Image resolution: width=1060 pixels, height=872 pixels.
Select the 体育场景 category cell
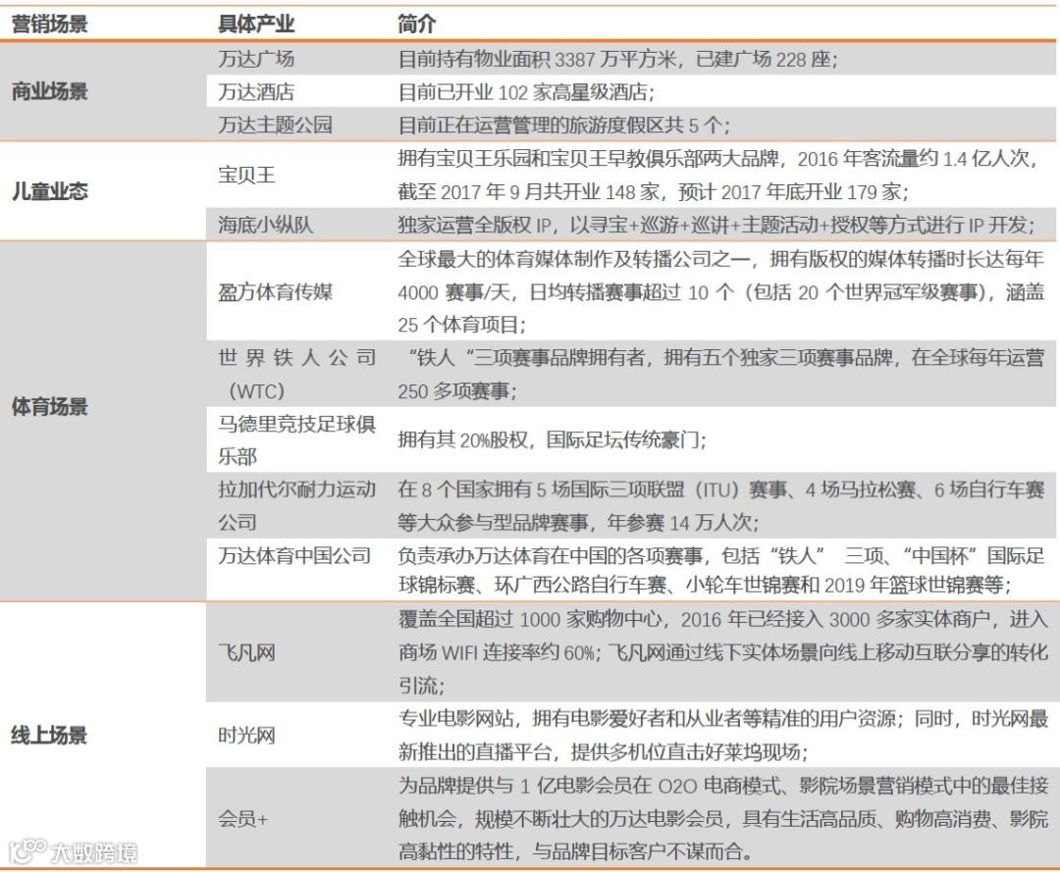49,407
